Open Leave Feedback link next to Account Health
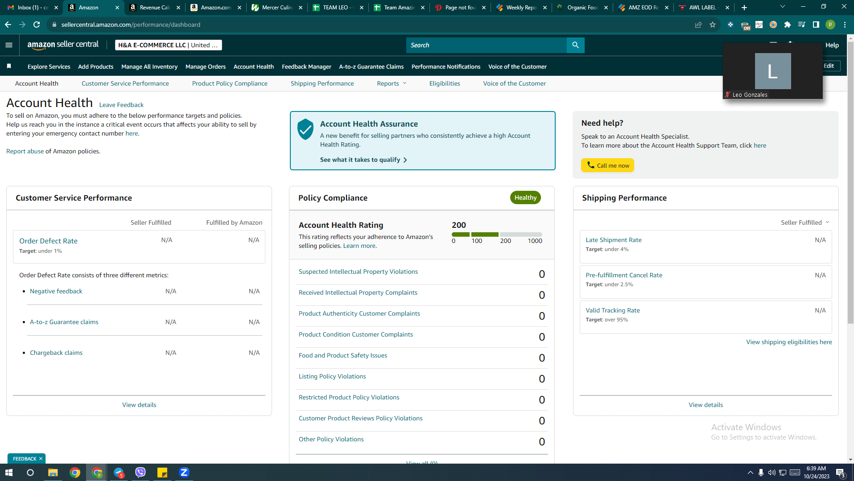The width and height of the screenshot is (854, 481). tap(121, 105)
